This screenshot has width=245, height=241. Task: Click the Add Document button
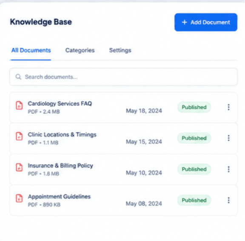point(206,22)
